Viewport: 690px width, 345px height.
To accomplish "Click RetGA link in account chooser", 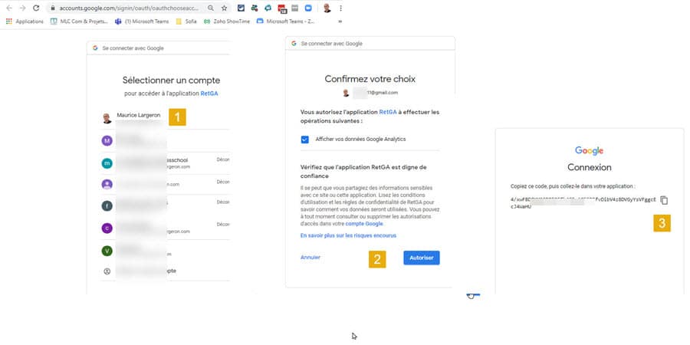I will [x=209, y=94].
